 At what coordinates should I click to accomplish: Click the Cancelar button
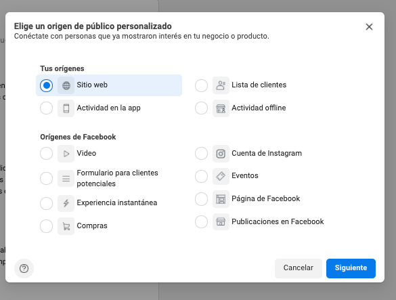click(x=299, y=268)
